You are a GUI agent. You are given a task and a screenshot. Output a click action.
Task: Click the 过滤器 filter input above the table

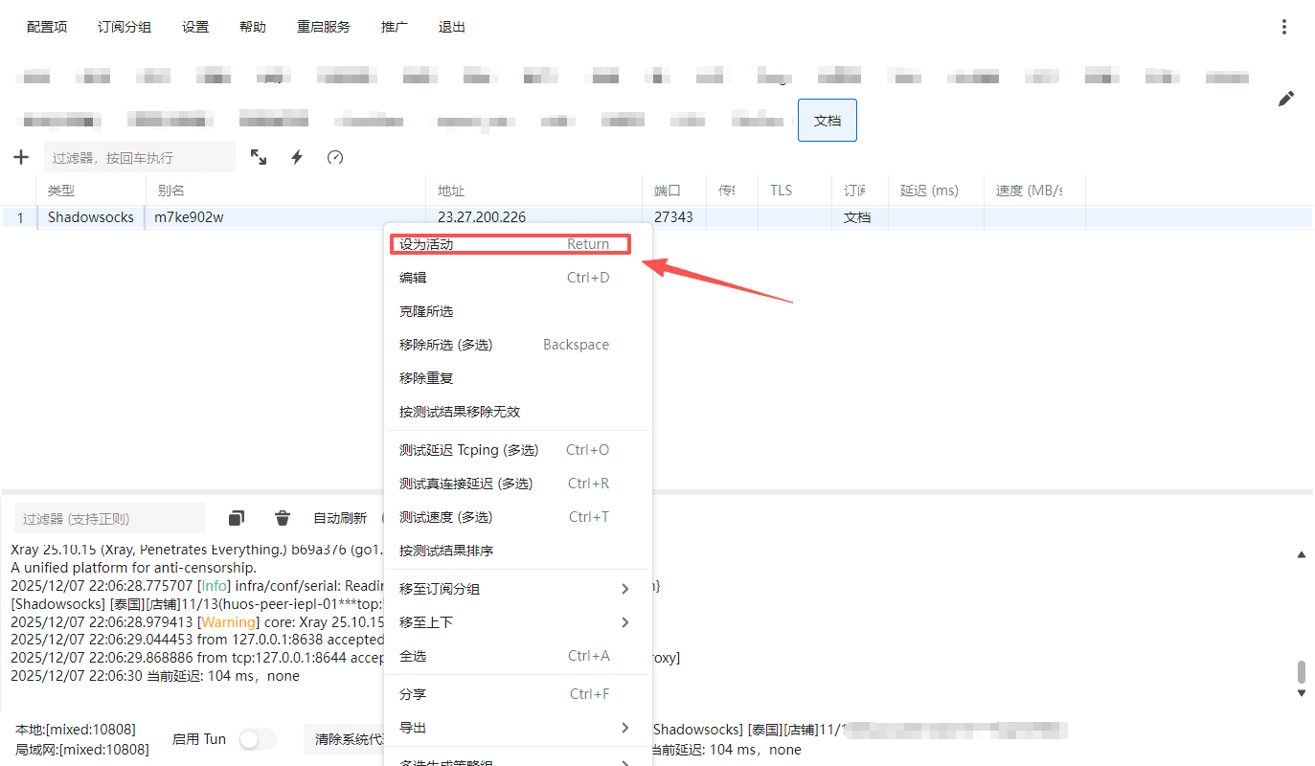pyautogui.click(x=139, y=156)
